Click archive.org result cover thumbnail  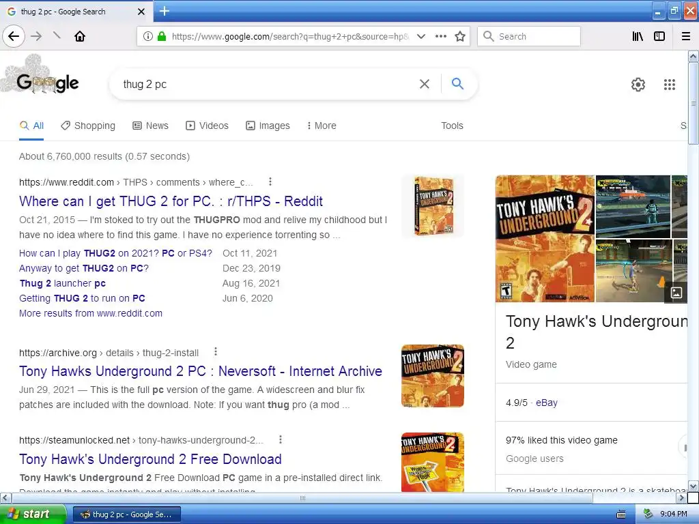point(433,376)
